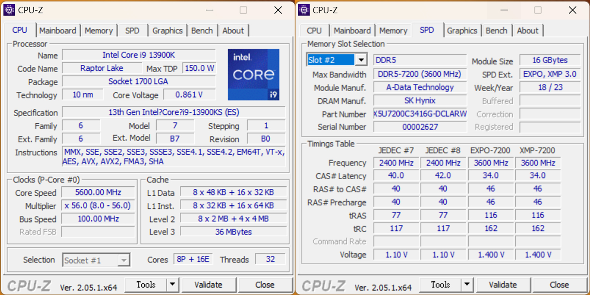
Task: Click the Module Size value 16 GBytes
Action: click(550, 60)
